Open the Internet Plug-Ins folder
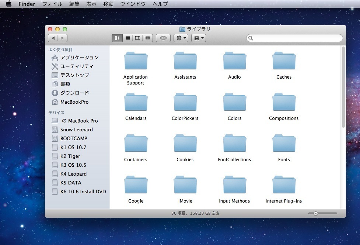 284,185
